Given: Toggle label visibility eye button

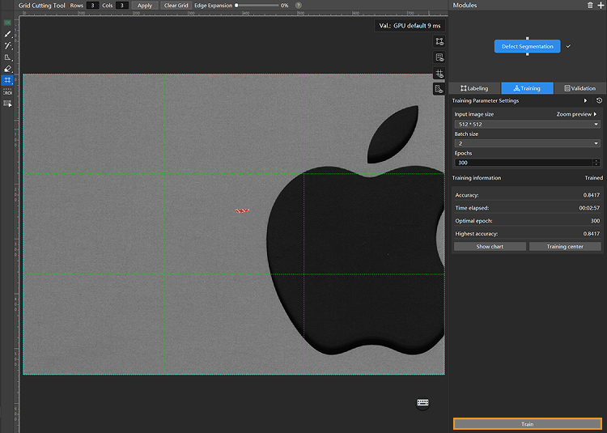Looking at the screenshot, I should pyautogui.click(x=439, y=41).
